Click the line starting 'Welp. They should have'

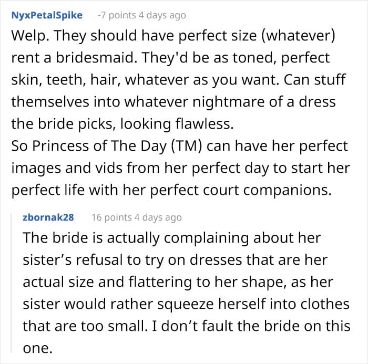coord(173,36)
